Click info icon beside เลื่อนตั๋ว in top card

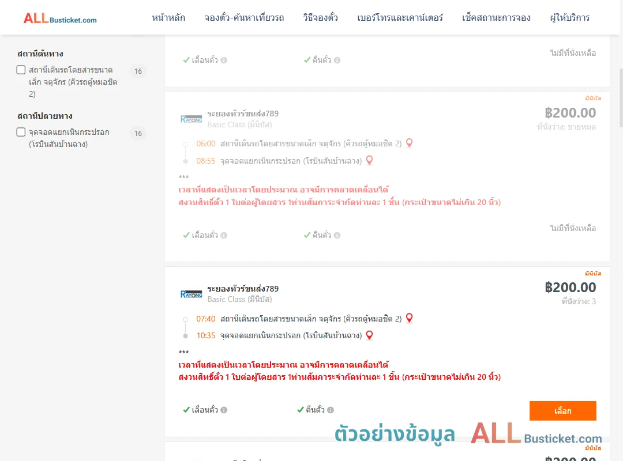click(x=224, y=61)
